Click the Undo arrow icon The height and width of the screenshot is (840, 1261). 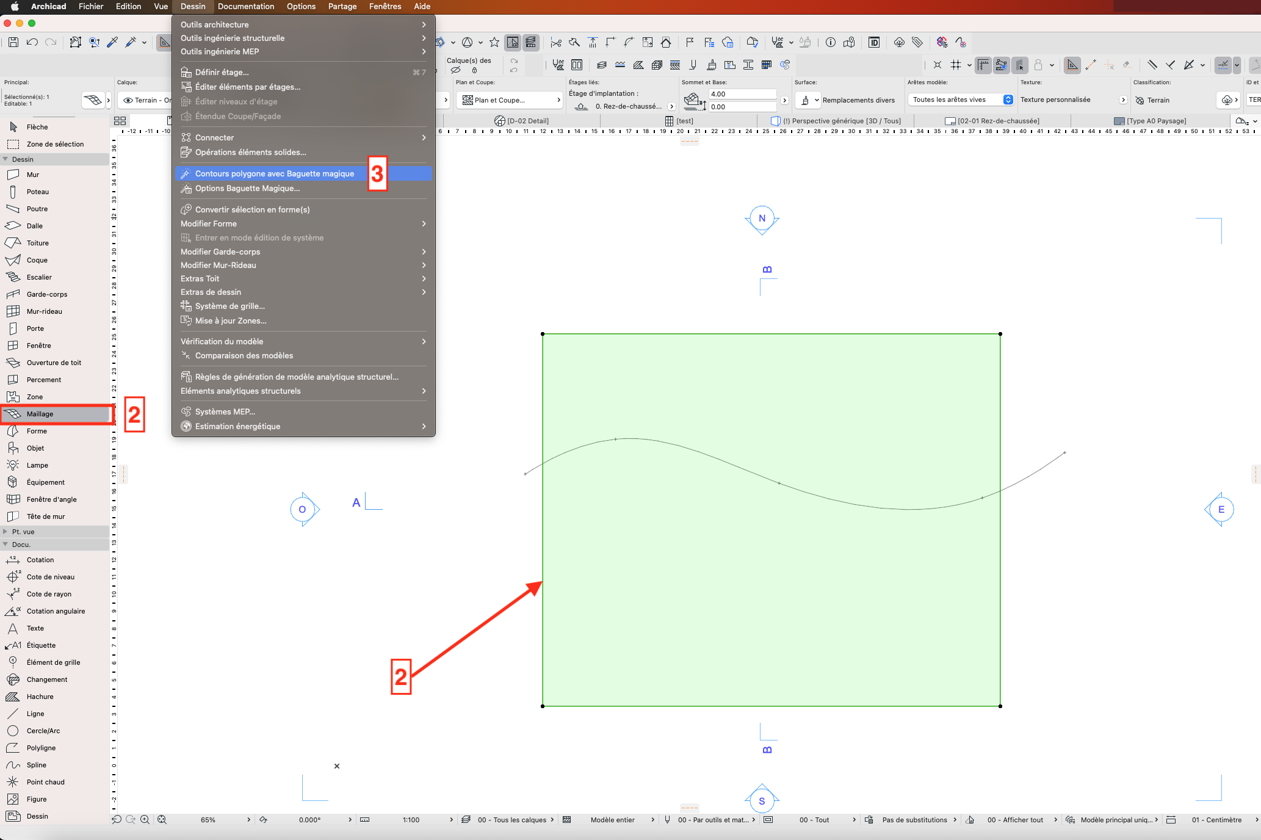pos(32,42)
